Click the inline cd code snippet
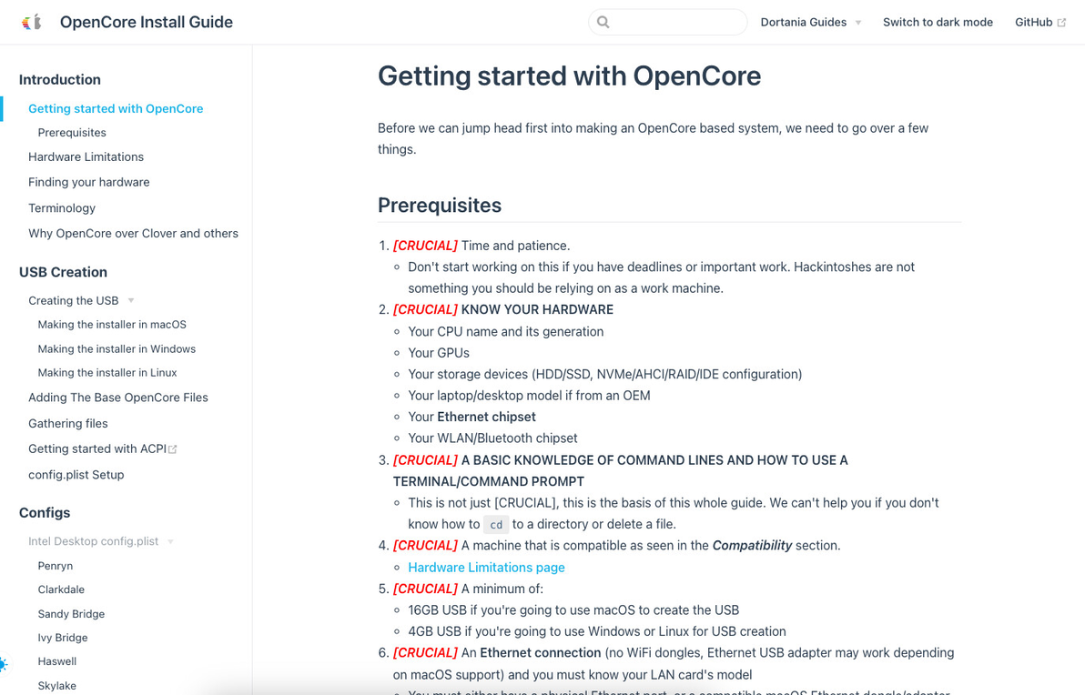Screen dimensions: 1085x695 coord(496,525)
